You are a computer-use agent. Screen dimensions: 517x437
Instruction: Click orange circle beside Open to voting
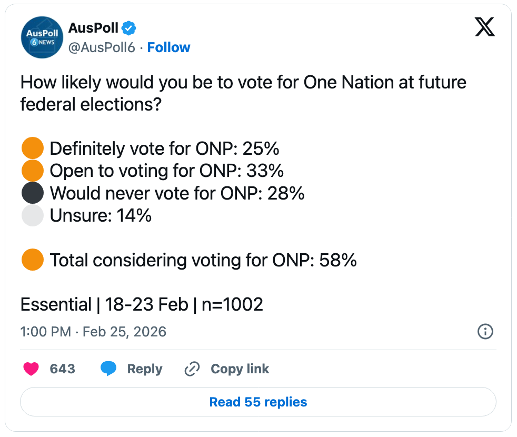(32, 171)
